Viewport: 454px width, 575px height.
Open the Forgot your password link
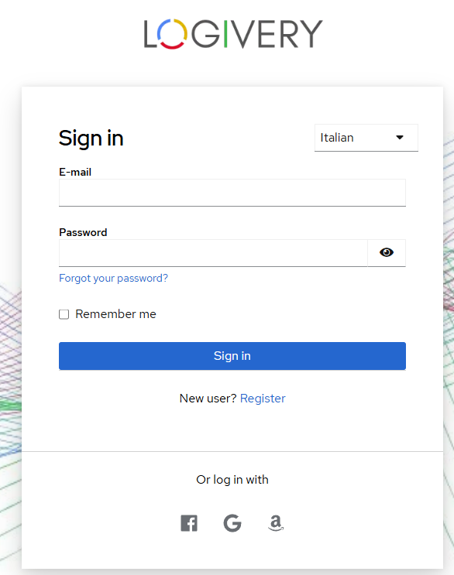[113, 278]
